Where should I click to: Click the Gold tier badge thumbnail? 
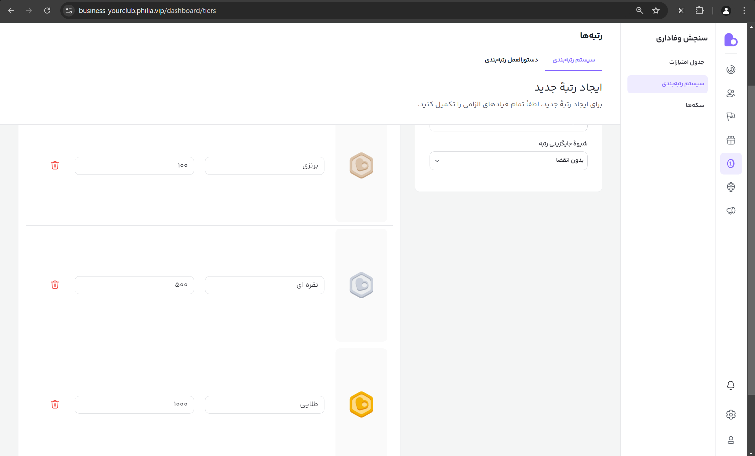pyautogui.click(x=361, y=405)
